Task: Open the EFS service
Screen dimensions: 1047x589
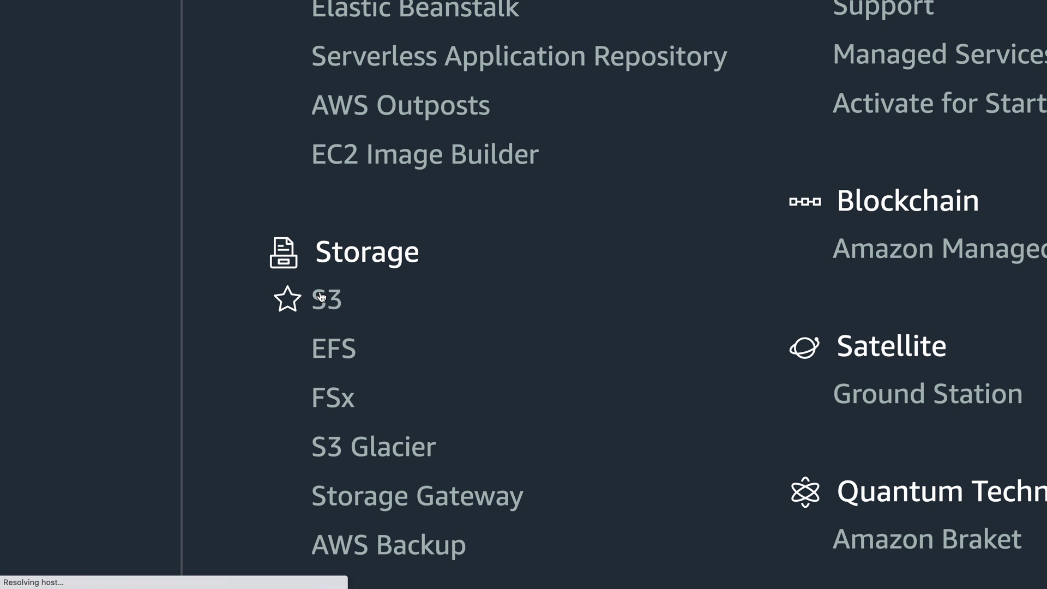Action: click(x=333, y=349)
